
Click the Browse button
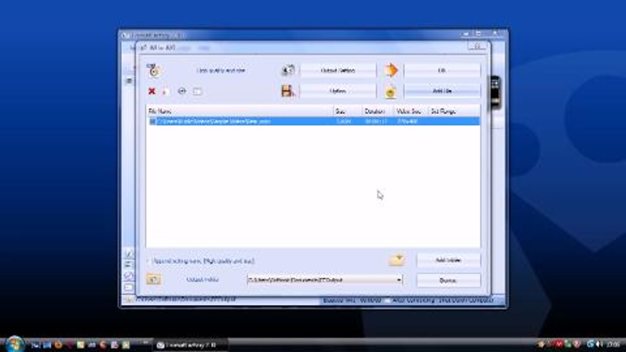(x=448, y=281)
